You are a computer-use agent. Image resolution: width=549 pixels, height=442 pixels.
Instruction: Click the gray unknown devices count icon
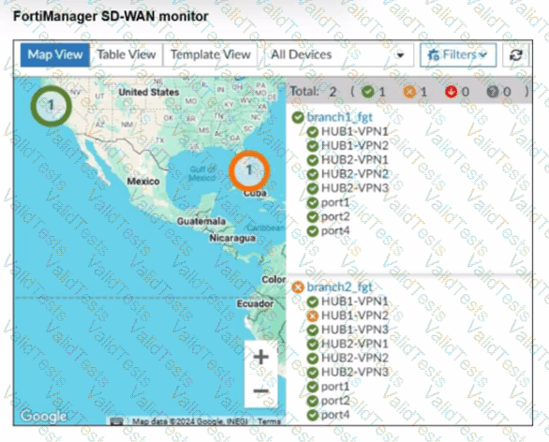coord(492,92)
